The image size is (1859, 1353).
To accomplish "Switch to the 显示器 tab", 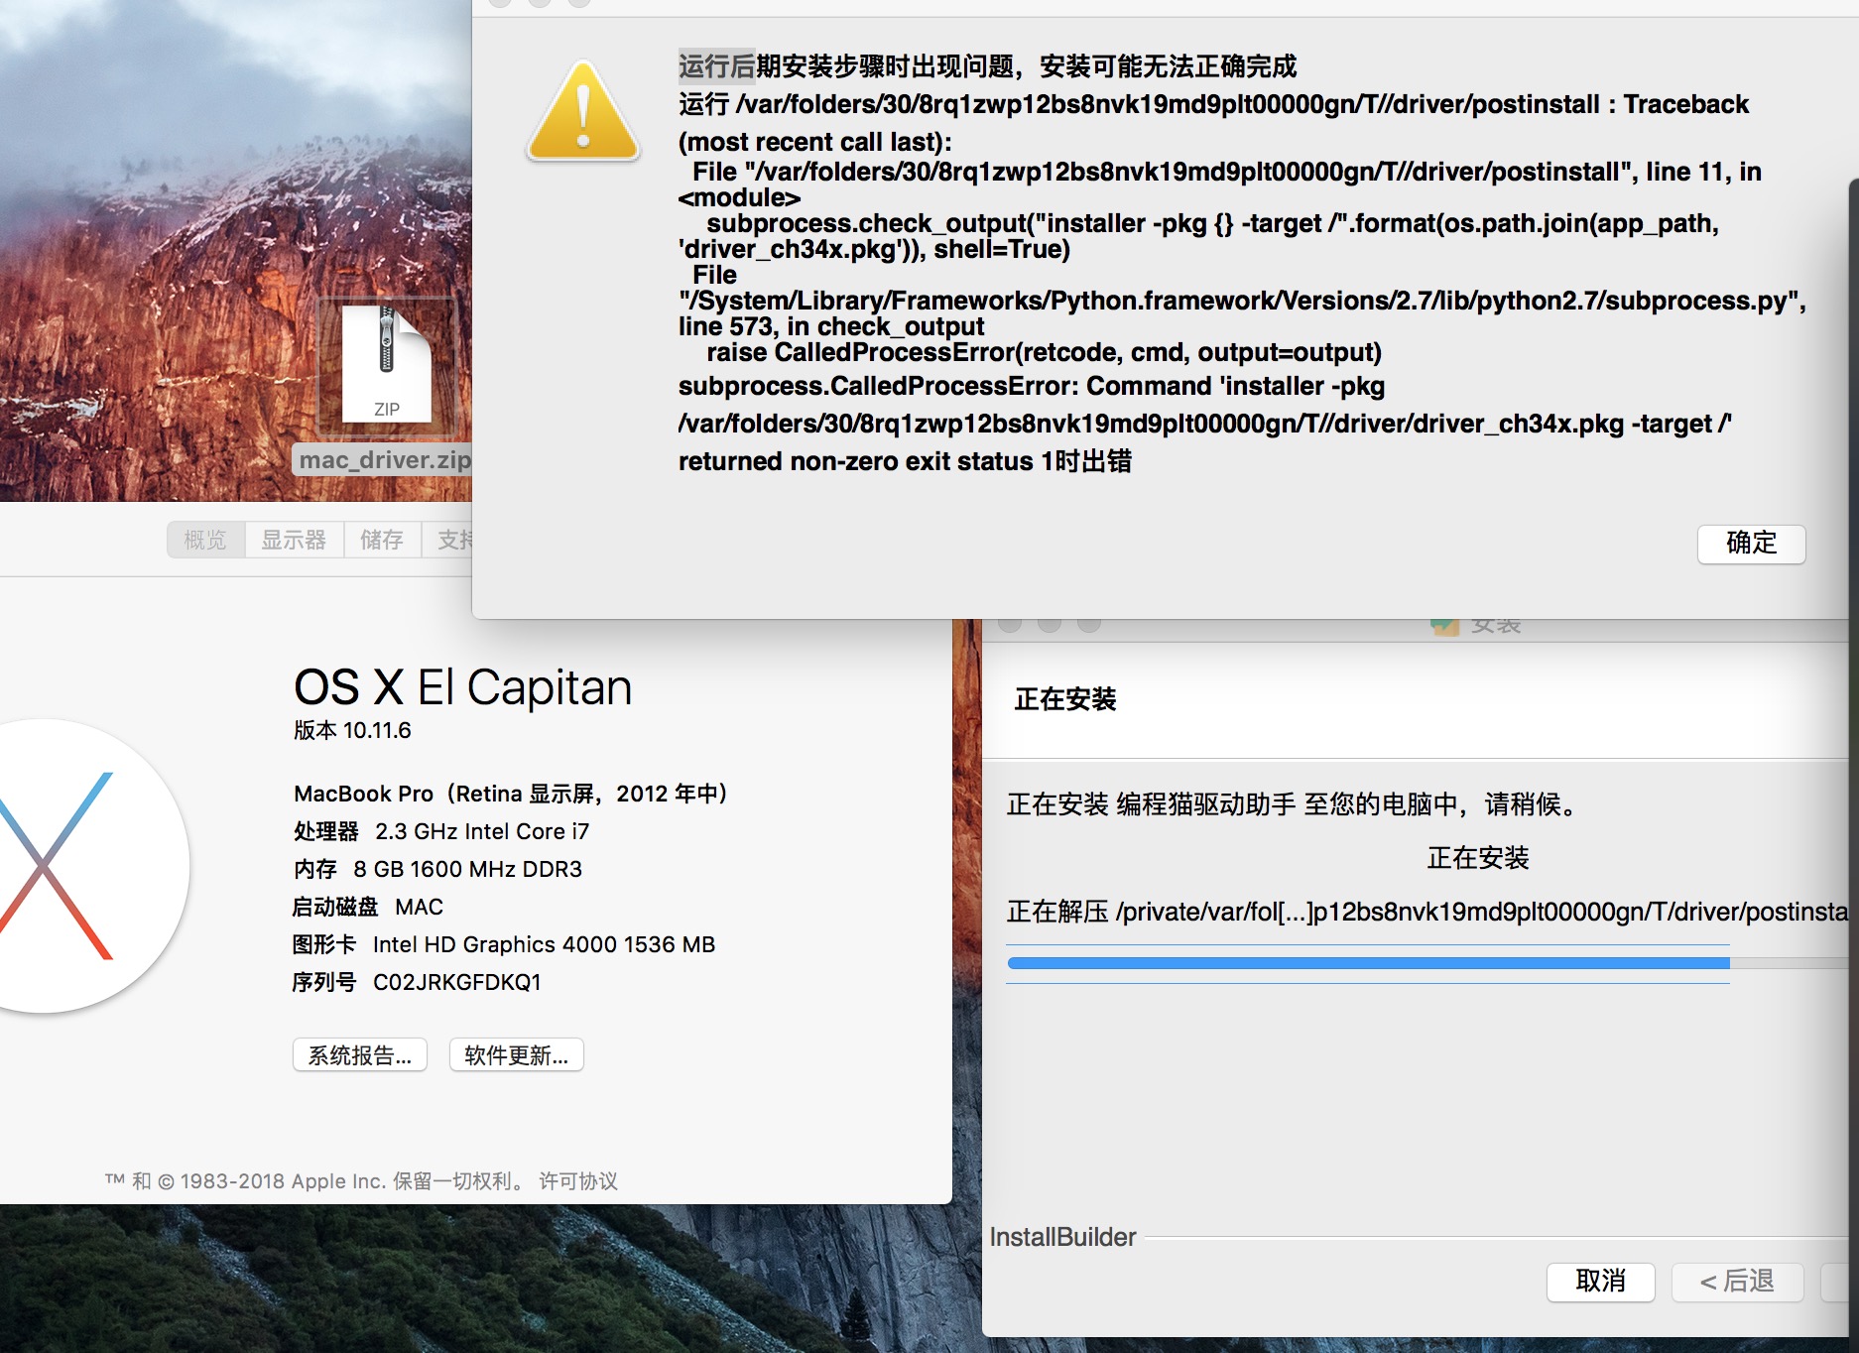I will point(294,540).
